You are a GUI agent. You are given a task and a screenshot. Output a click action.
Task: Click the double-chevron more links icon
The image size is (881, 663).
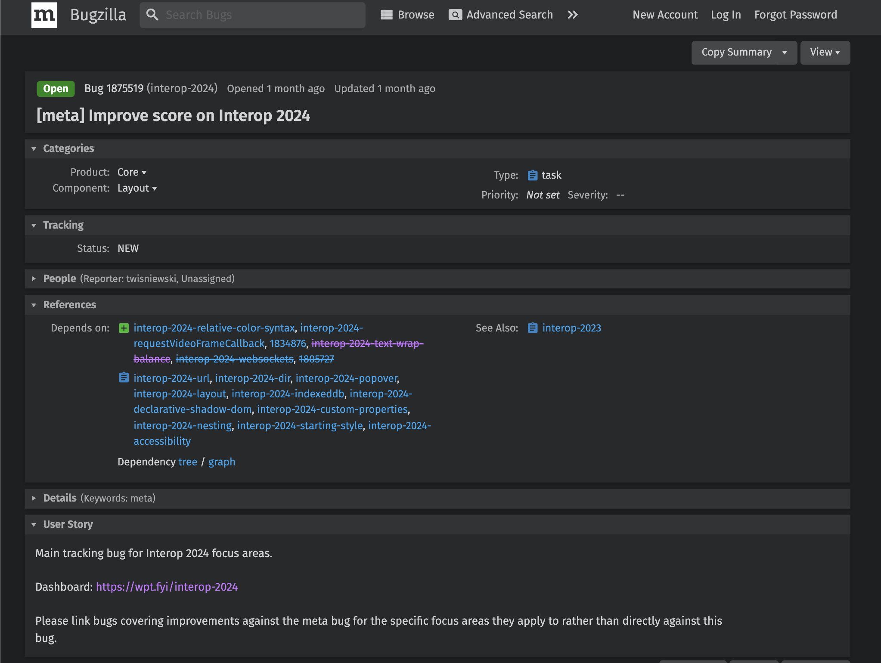[572, 15]
